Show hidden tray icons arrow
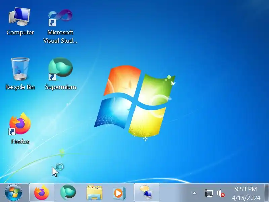Screen dimensions: 269x202 (x=194, y=193)
